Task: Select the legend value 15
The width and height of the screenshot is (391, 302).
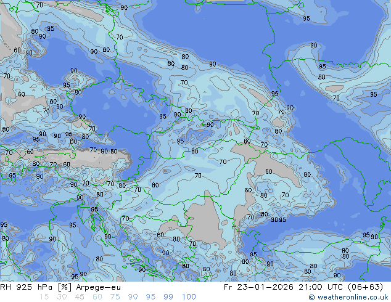Action: tap(44, 297)
